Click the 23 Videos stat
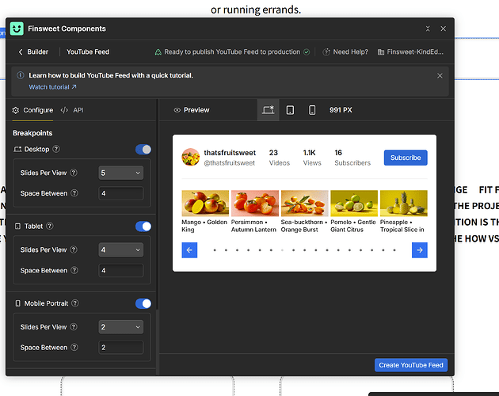 click(280, 158)
